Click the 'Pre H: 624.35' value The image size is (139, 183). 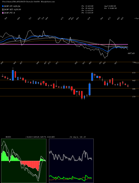pyautogui.click(x=87, y=8)
